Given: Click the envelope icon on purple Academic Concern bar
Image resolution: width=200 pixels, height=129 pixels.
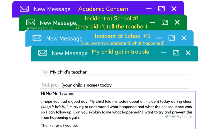Looking at the screenshot, I should 24,9.
